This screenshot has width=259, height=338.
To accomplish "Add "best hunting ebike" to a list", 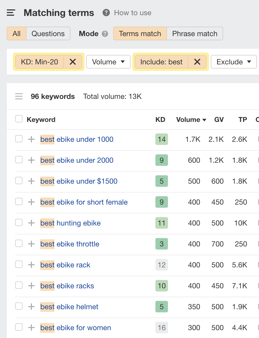I will (x=31, y=223).
